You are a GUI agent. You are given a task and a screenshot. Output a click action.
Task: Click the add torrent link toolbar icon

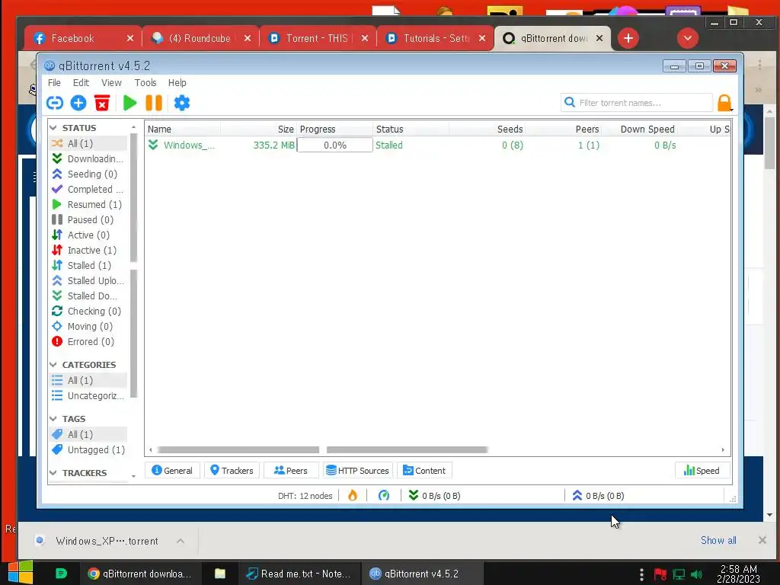(55, 103)
